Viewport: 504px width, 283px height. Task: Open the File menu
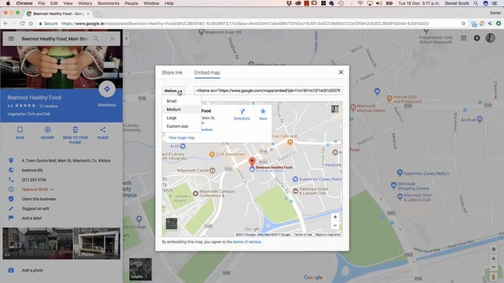42,3
